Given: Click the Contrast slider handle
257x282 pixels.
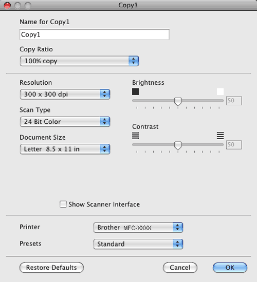Looking at the screenshot, I should coord(178,145).
